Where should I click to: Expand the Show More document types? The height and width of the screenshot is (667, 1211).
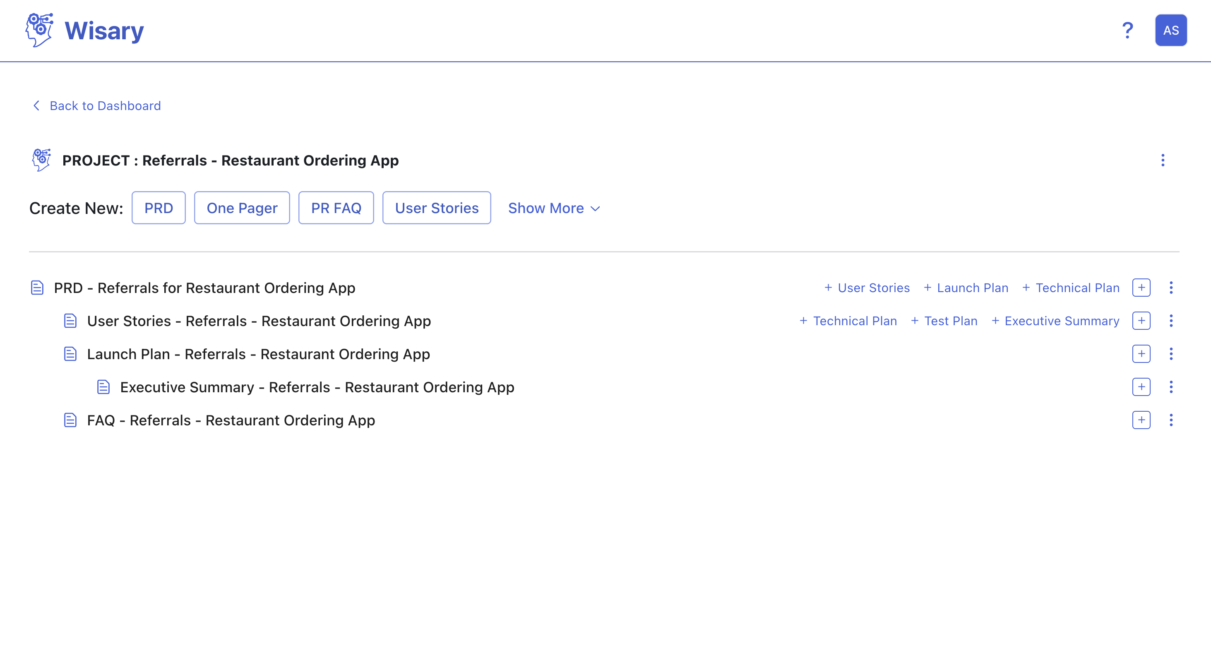(x=554, y=208)
